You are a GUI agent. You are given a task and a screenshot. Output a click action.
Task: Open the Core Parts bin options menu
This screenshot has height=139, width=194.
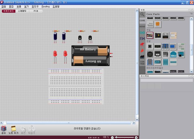click(191, 13)
